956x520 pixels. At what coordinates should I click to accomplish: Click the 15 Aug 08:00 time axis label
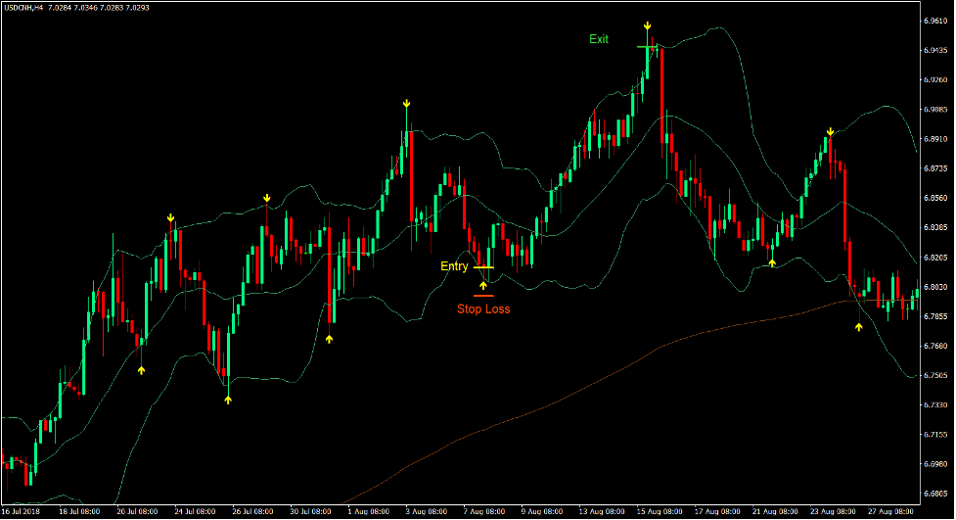coord(659,511)
